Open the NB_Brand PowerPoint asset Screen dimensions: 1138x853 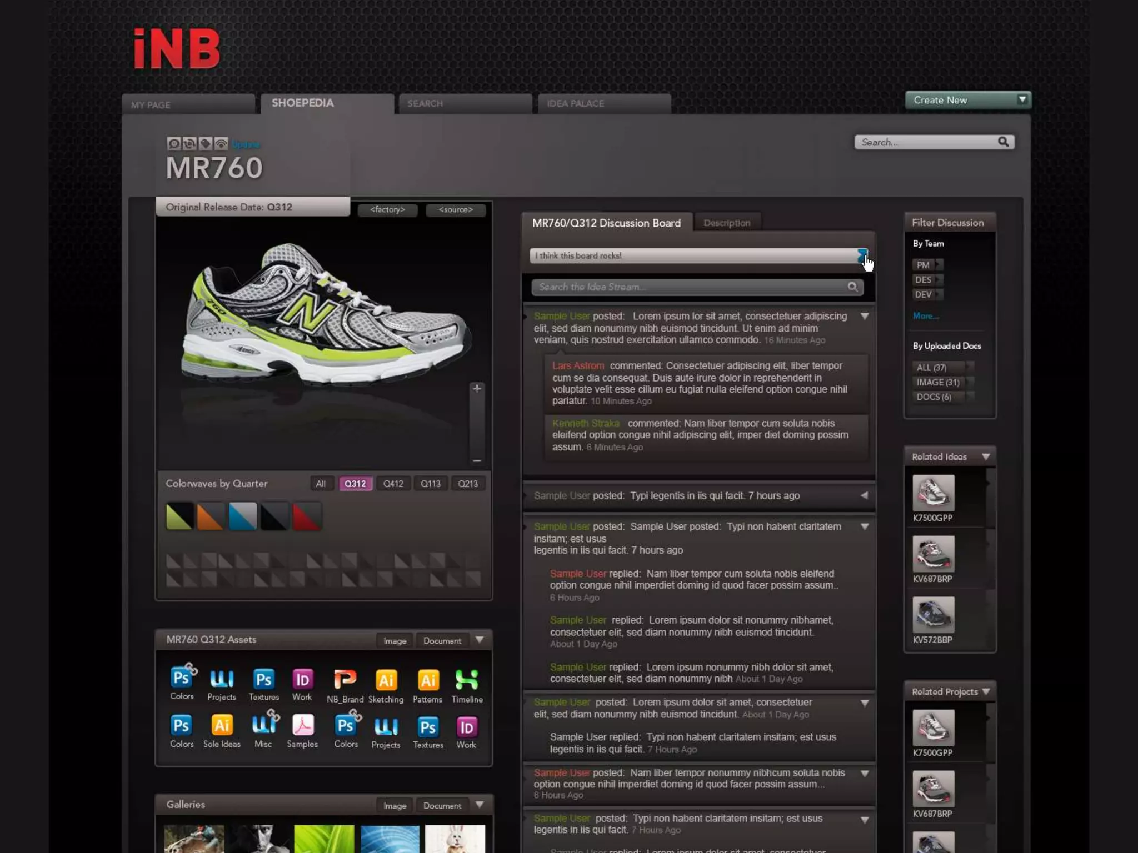tap(345, 680)
